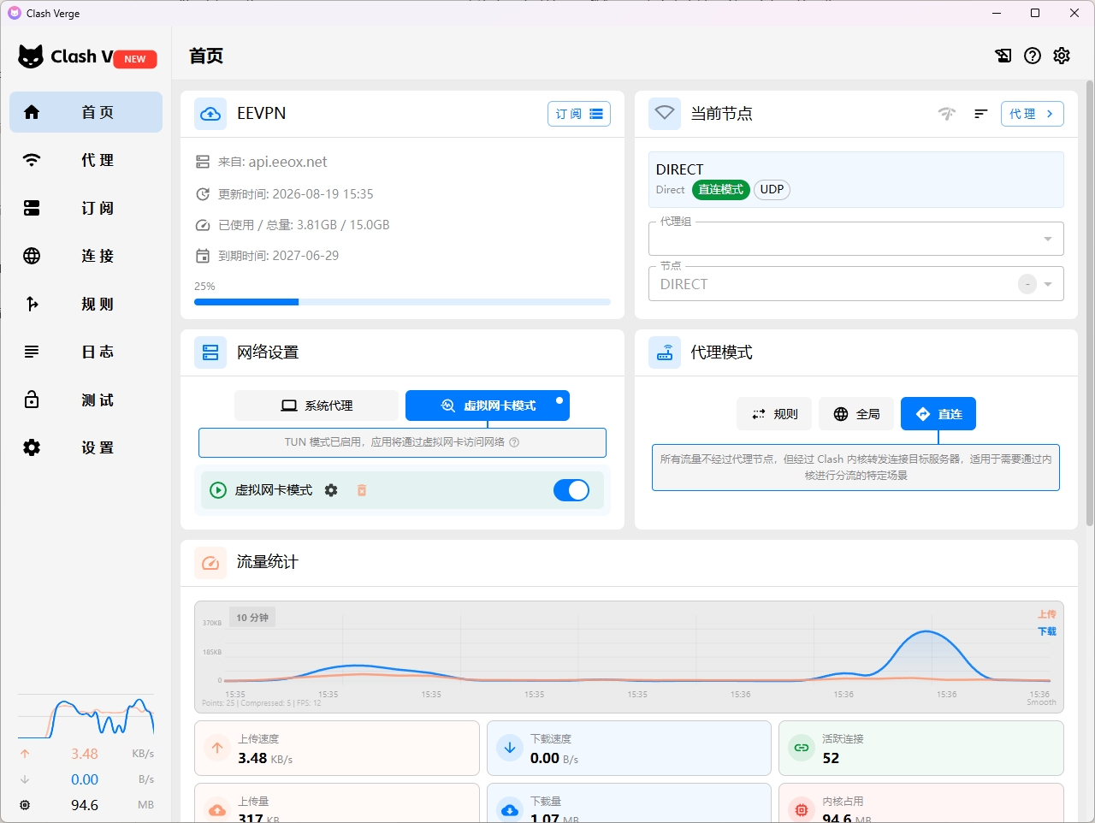Image resolution: width=1095 pixels, height=823 pixels.
Task: Click the current node panel icon
Action: [665, 114]
